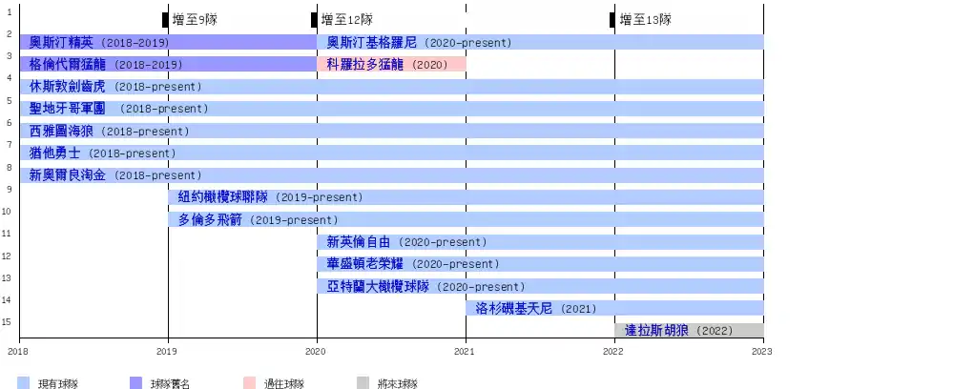Click the 現有球隊 legend text
Image resolution: width=954 pixels, height=389 pixels.
(58, 383)
